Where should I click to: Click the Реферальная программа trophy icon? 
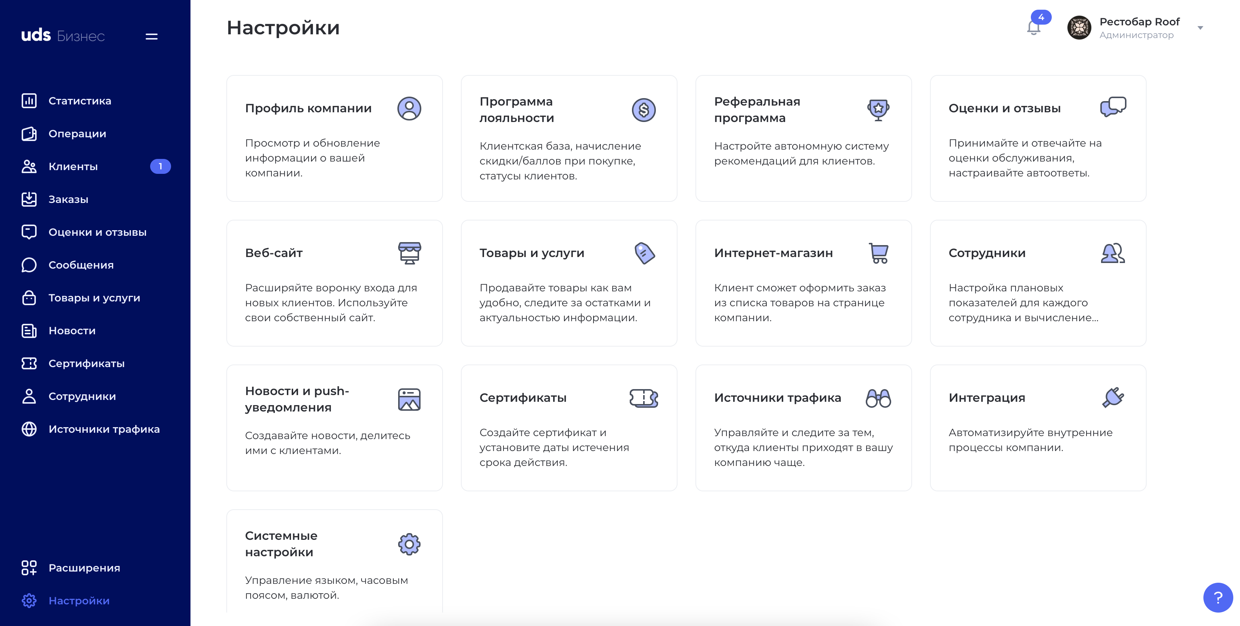(x=878, y=110)
